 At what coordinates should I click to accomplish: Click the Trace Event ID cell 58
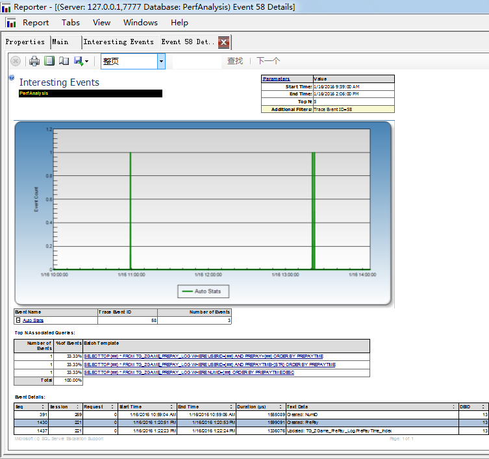pos(127,320)
